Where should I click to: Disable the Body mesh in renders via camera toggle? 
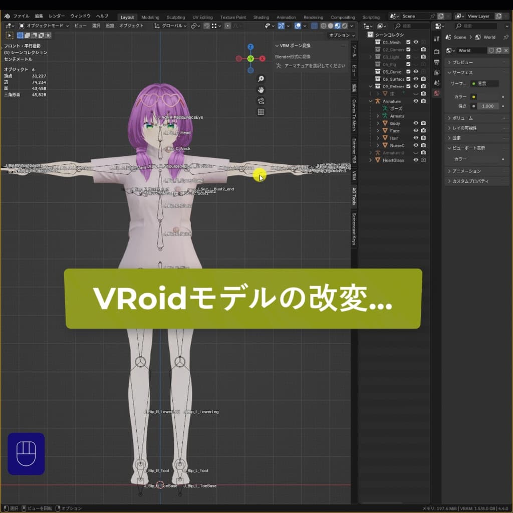[423, 124]
